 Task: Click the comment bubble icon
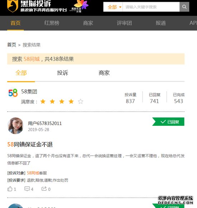point(27,189)
